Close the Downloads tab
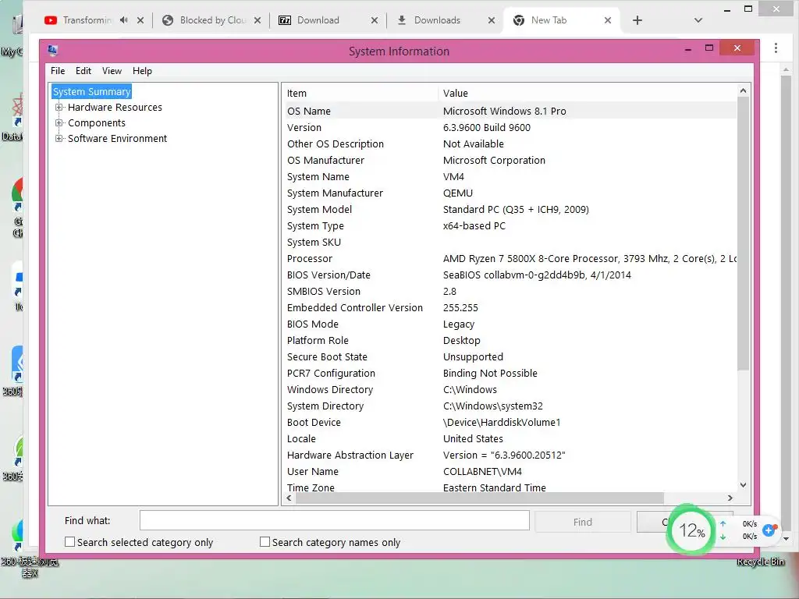The width and height of the screenshot is (799, 599). [x=492, y=20]
